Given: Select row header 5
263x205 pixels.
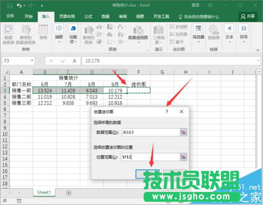Looking at the screenshot, I should coord(5,103).
